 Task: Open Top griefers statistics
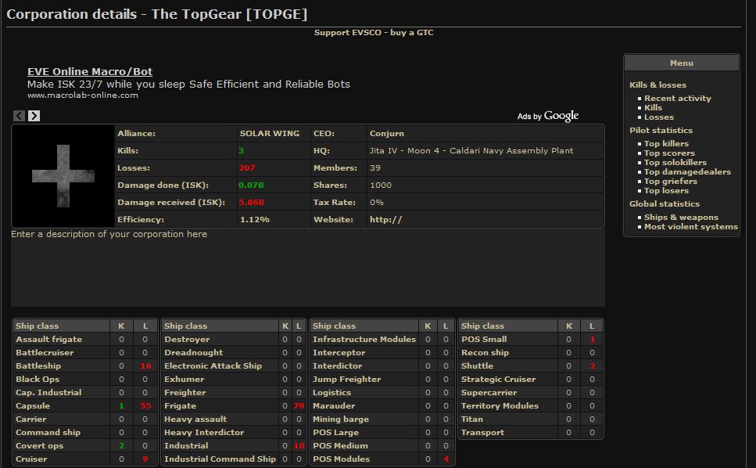point(670,181)
